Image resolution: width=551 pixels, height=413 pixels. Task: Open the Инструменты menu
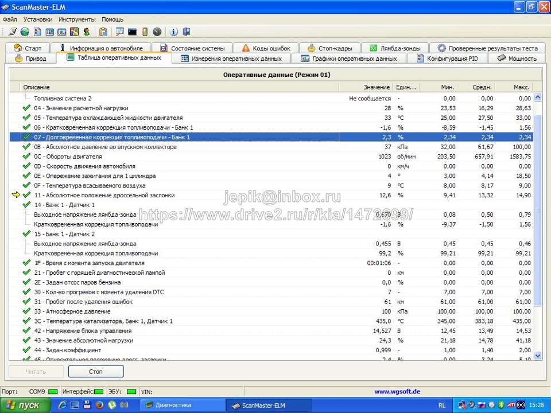(x=77, y=19)
